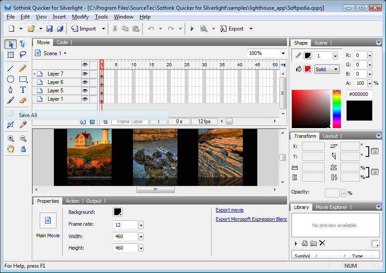386x273 pixels.
Task: Select the Line tool
Action: (11, 68)
